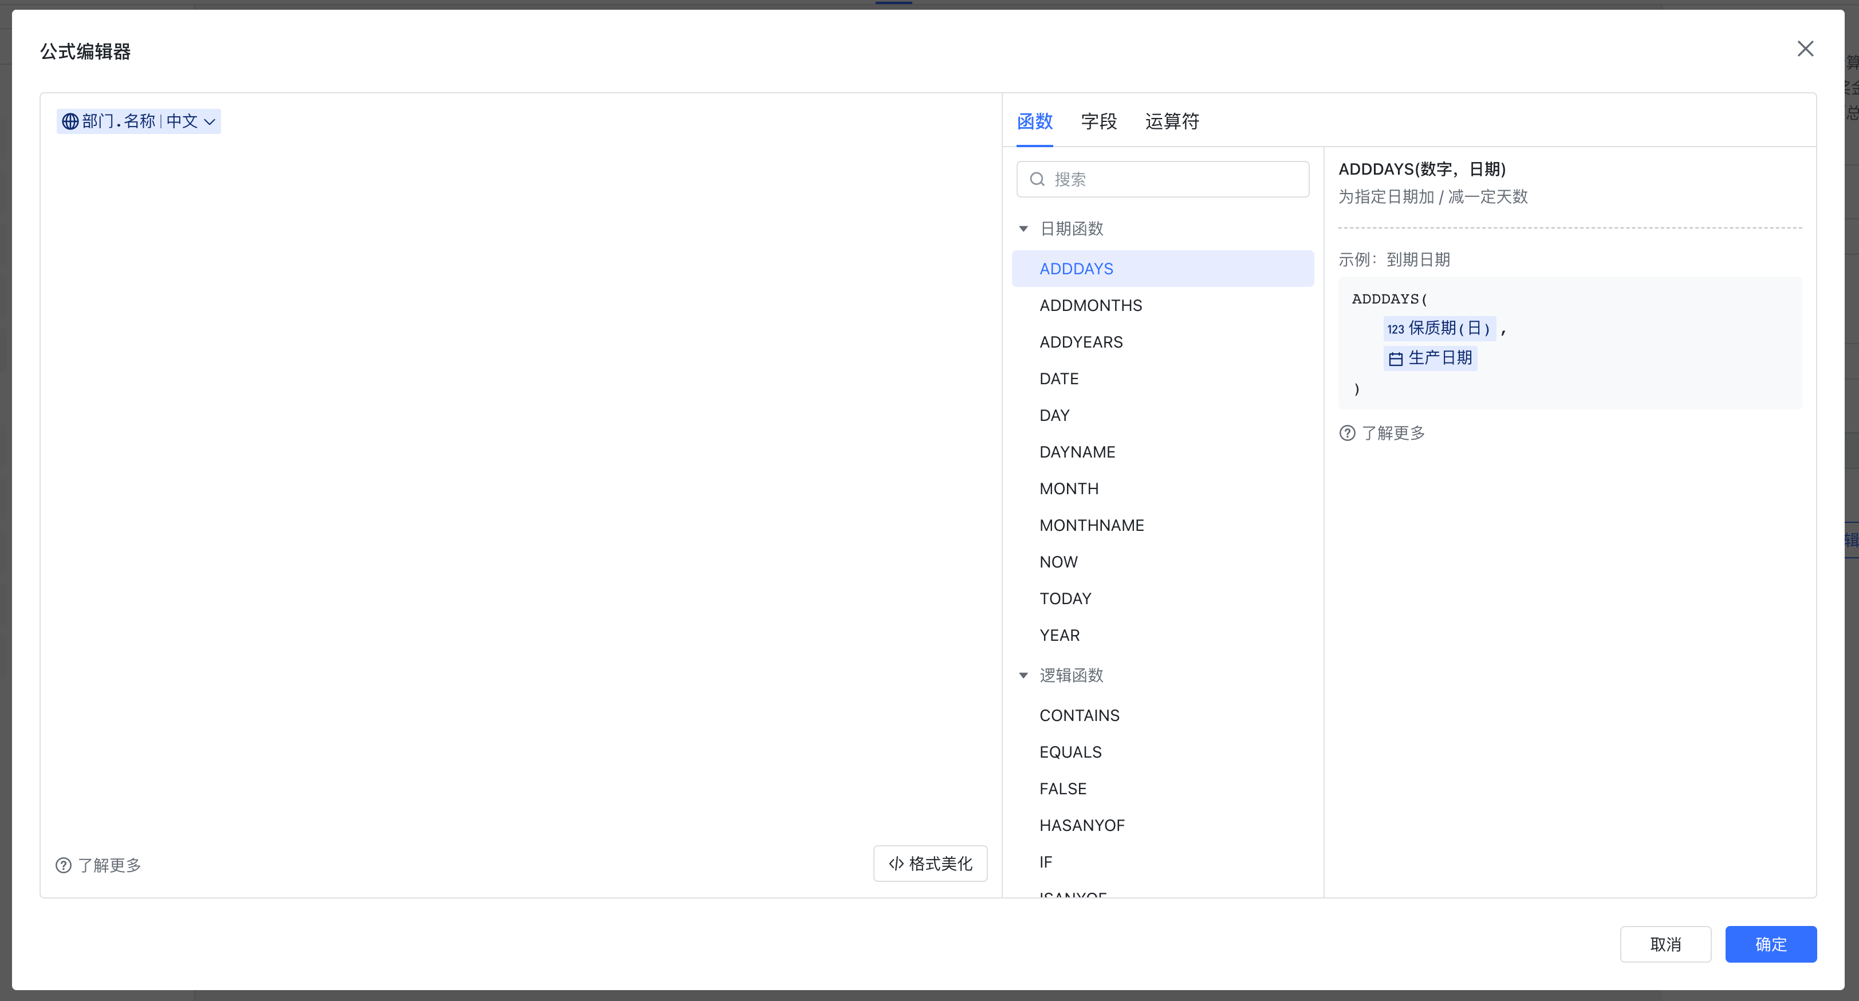Select the ADDDAYS function
This screenshot has width=1859, height=1001.
point(1163,269)
